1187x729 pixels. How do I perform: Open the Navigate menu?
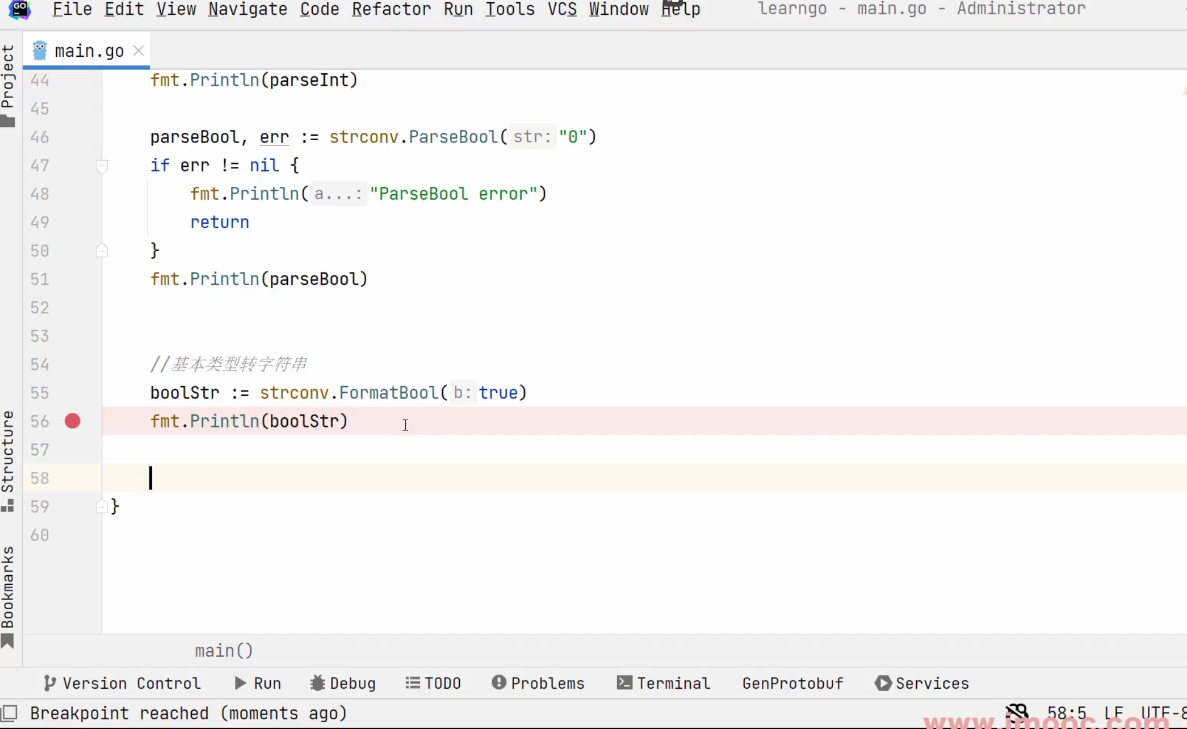pos(248,9)
